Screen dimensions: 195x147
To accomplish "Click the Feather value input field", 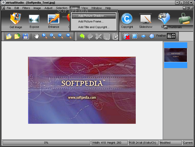I will [169, 36].
